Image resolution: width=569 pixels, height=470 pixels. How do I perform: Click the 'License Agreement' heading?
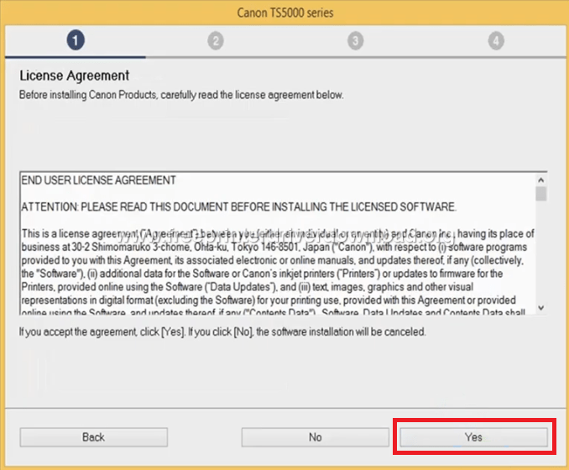coord(75,76)
